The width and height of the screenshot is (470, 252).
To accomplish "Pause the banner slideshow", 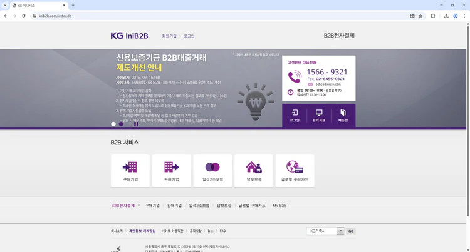I will [136, 124].
